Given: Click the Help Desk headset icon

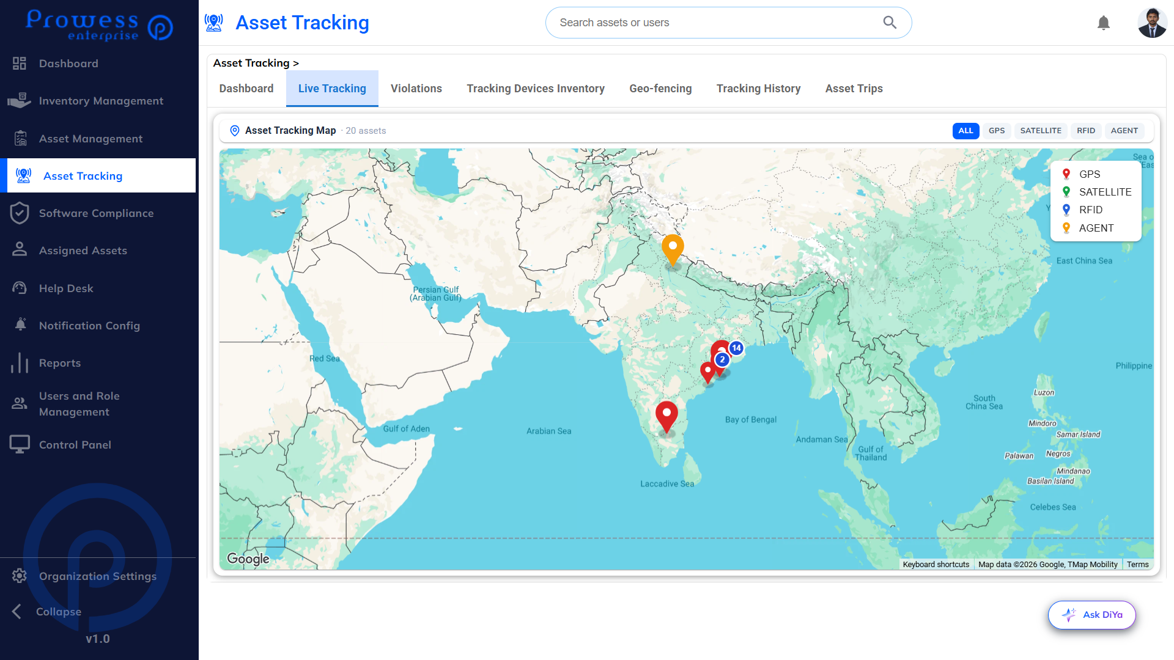Looking at the screenshot, I should coord(20,288).
